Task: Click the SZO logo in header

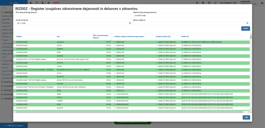Action: pos(14,3)
